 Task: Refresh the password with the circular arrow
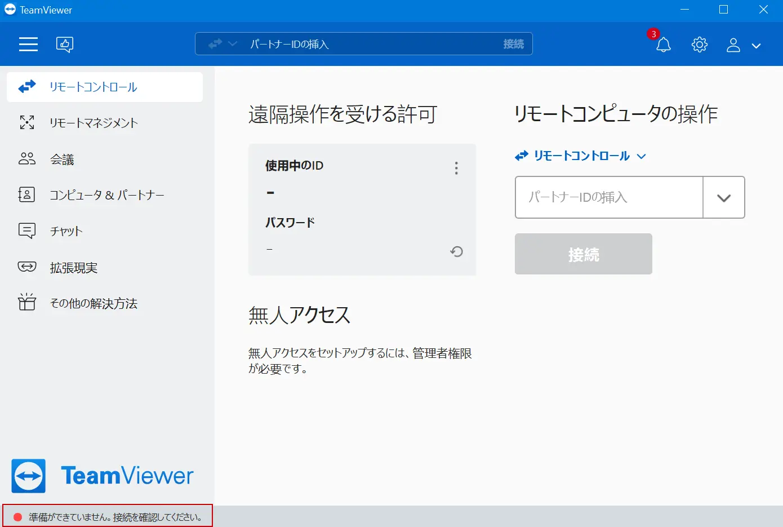(x=456, y=251)
